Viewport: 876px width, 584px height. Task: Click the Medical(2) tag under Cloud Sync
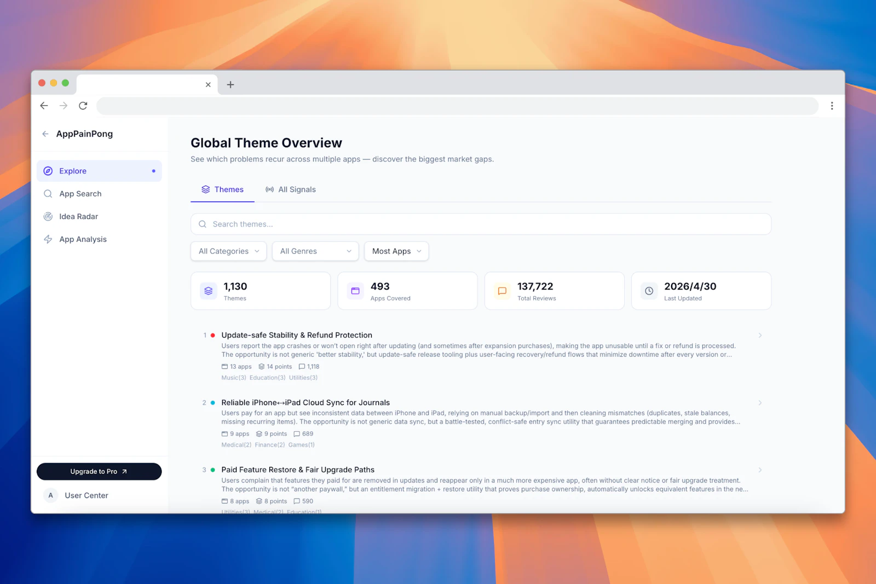237,445
